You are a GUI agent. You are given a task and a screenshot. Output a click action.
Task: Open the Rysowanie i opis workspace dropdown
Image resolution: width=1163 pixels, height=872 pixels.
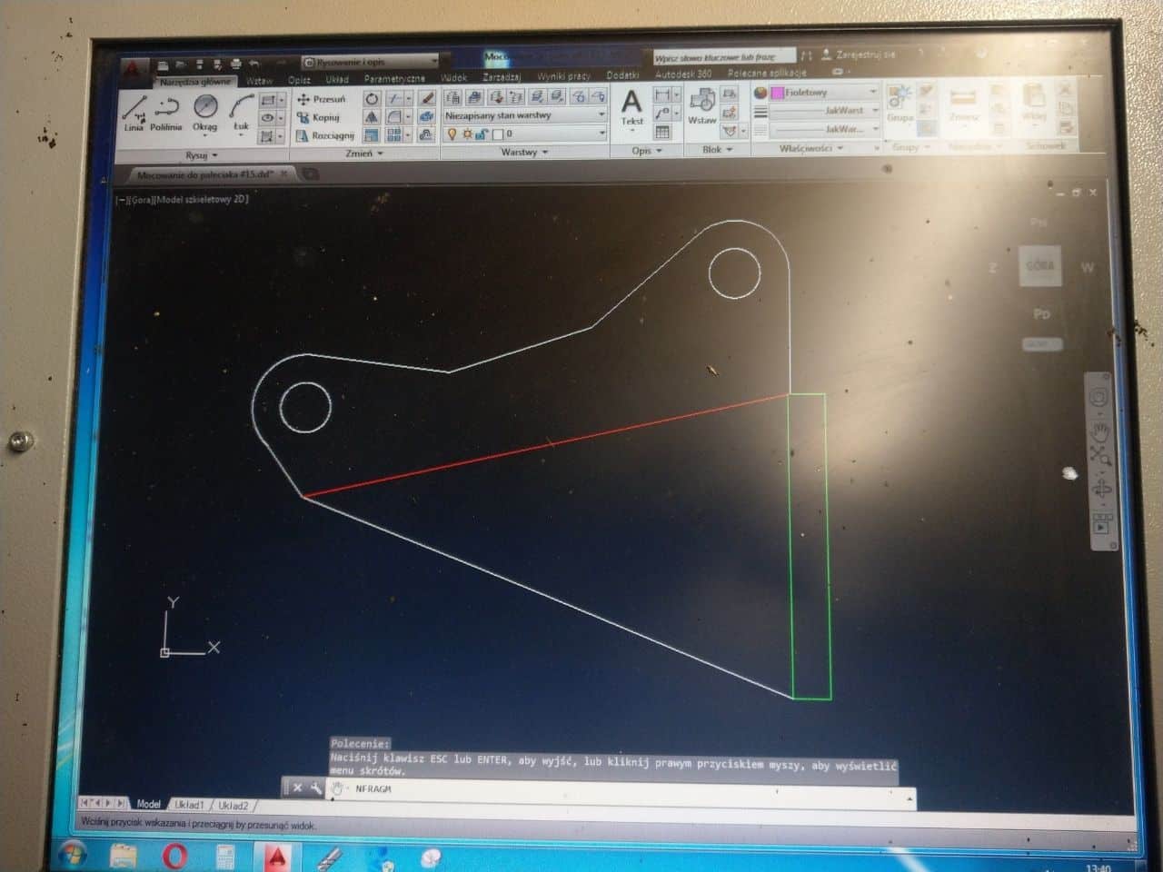point(370,62)
